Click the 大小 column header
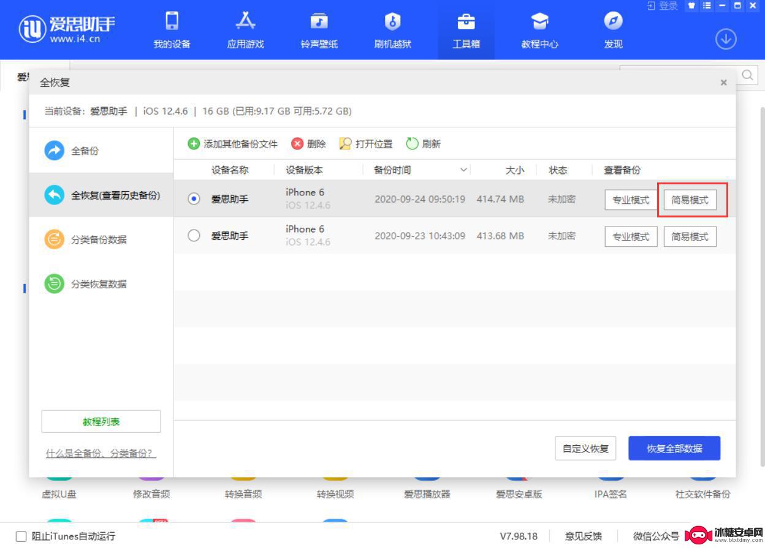This screenshot has width=765, height=548. [515, 170]
